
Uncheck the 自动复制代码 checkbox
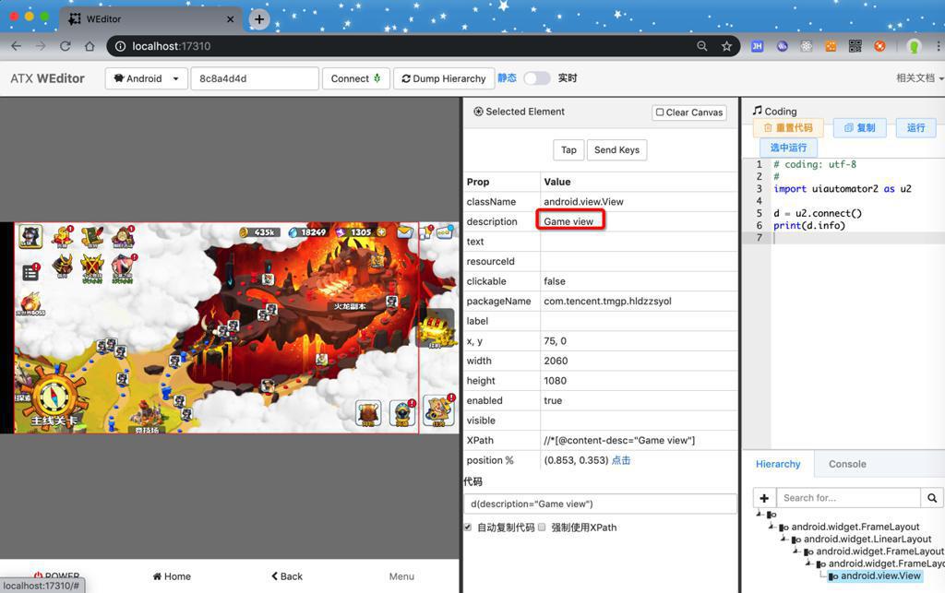pos(468,528)
